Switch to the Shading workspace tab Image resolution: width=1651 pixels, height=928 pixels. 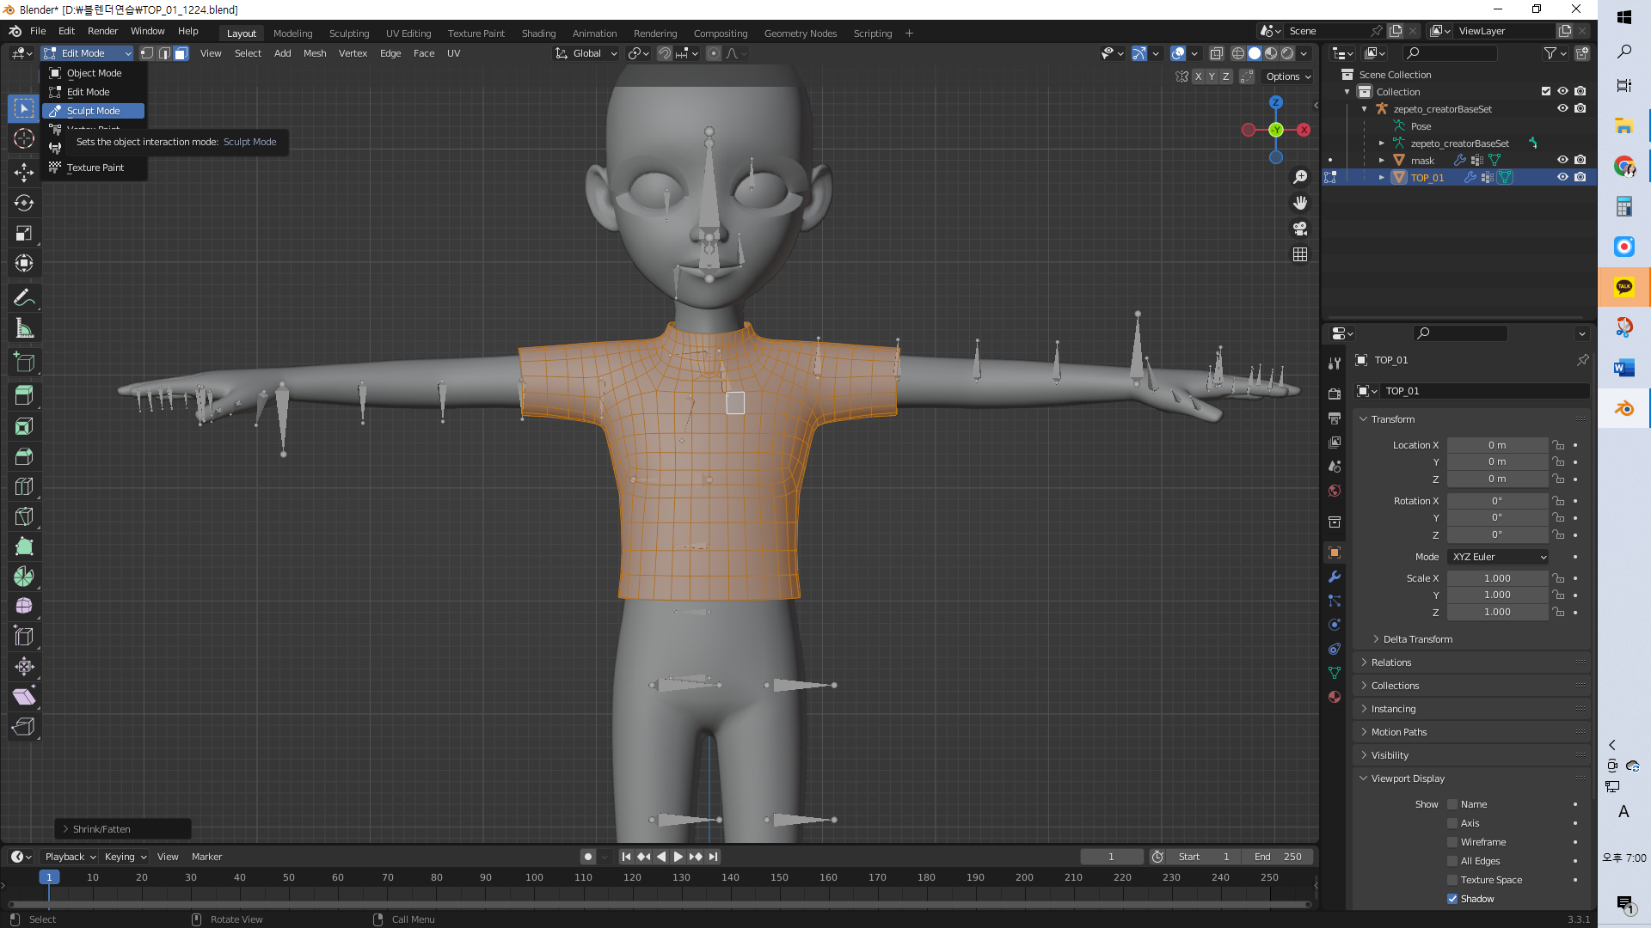tap(538, 34)
